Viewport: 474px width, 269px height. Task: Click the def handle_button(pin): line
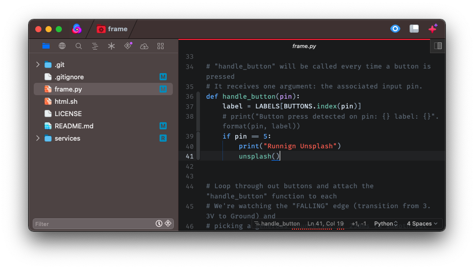253,97
